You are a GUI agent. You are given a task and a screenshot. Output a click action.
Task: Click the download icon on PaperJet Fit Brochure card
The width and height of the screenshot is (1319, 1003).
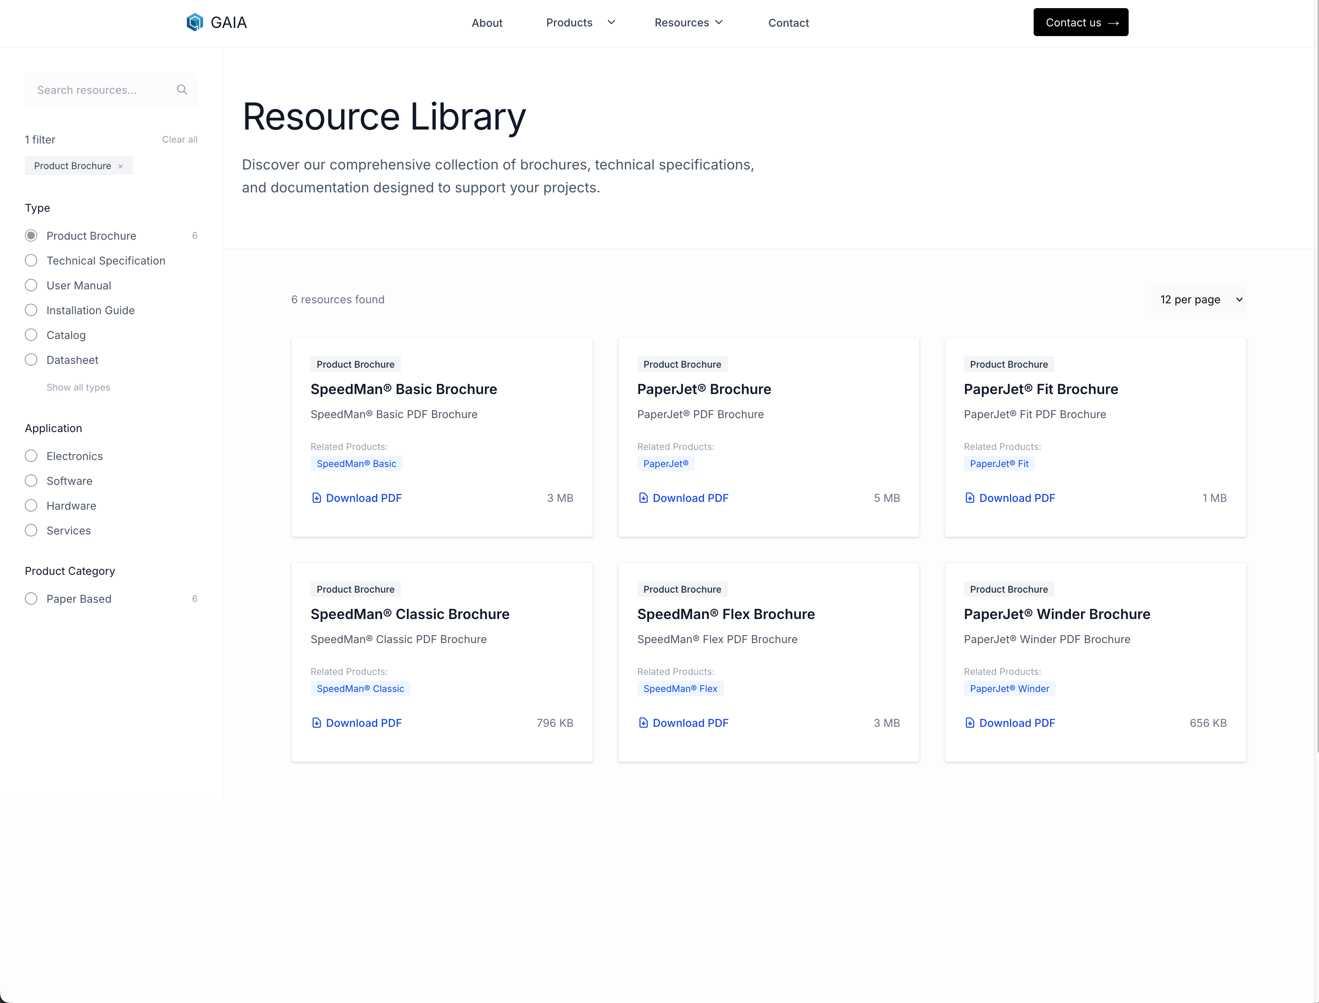(970, 497)
